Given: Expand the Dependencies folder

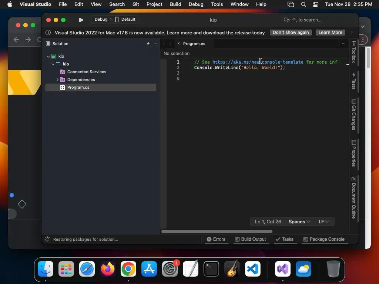Looking at the screenshot, I should (x=57, y=80).
